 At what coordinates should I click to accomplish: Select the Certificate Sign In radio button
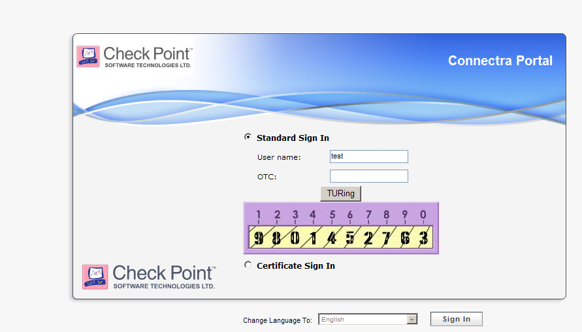(x=248, y=265)
